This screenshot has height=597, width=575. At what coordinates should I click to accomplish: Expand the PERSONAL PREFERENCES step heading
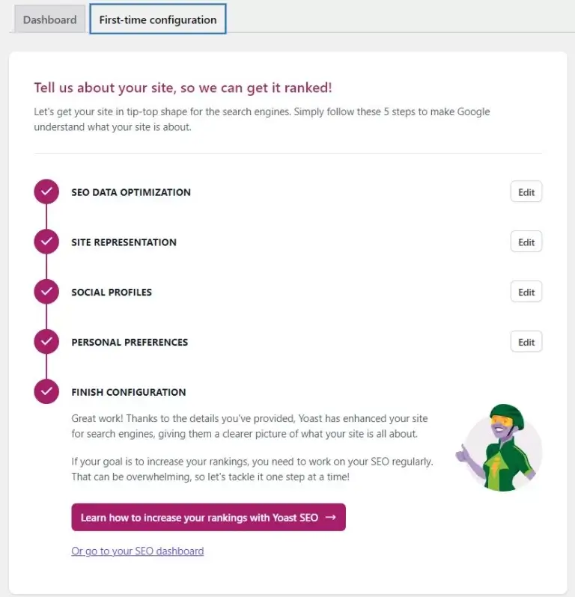130,343
